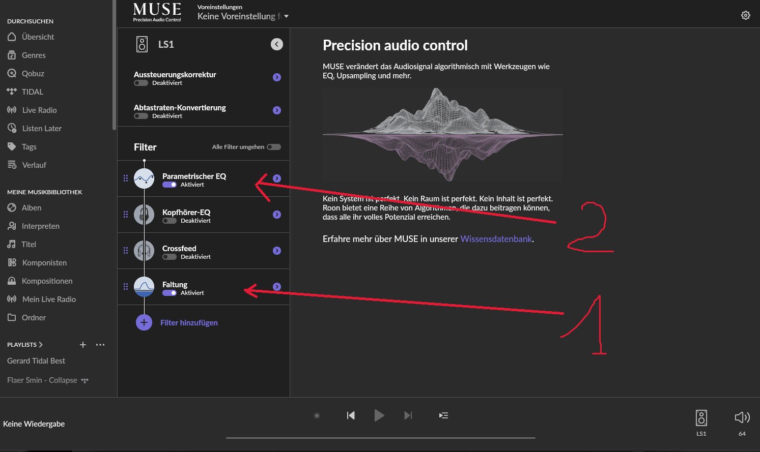
Task: Open the Tags icon
Action: click(12, 146)
